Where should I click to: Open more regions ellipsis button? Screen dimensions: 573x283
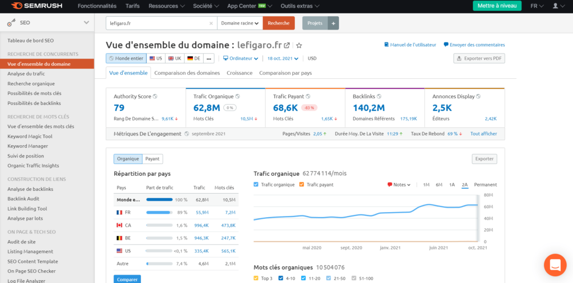(209, 59)
